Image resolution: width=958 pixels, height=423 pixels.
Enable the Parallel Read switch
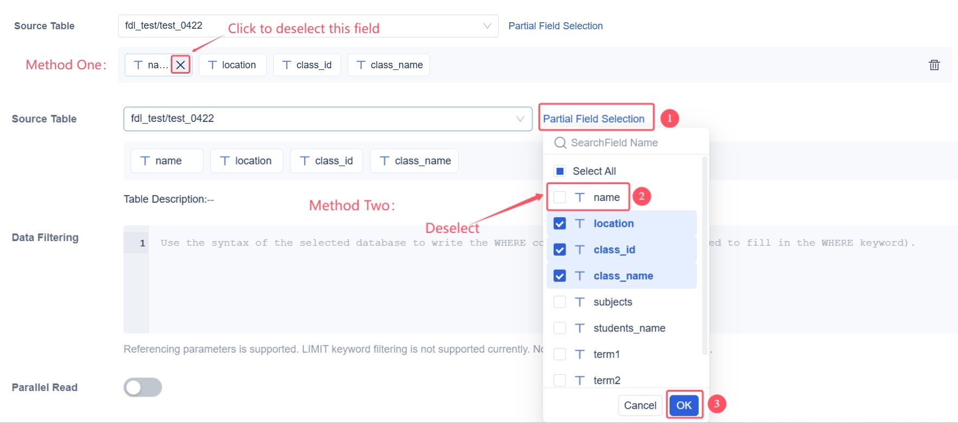pyautogui.click(x=143, y=387)
